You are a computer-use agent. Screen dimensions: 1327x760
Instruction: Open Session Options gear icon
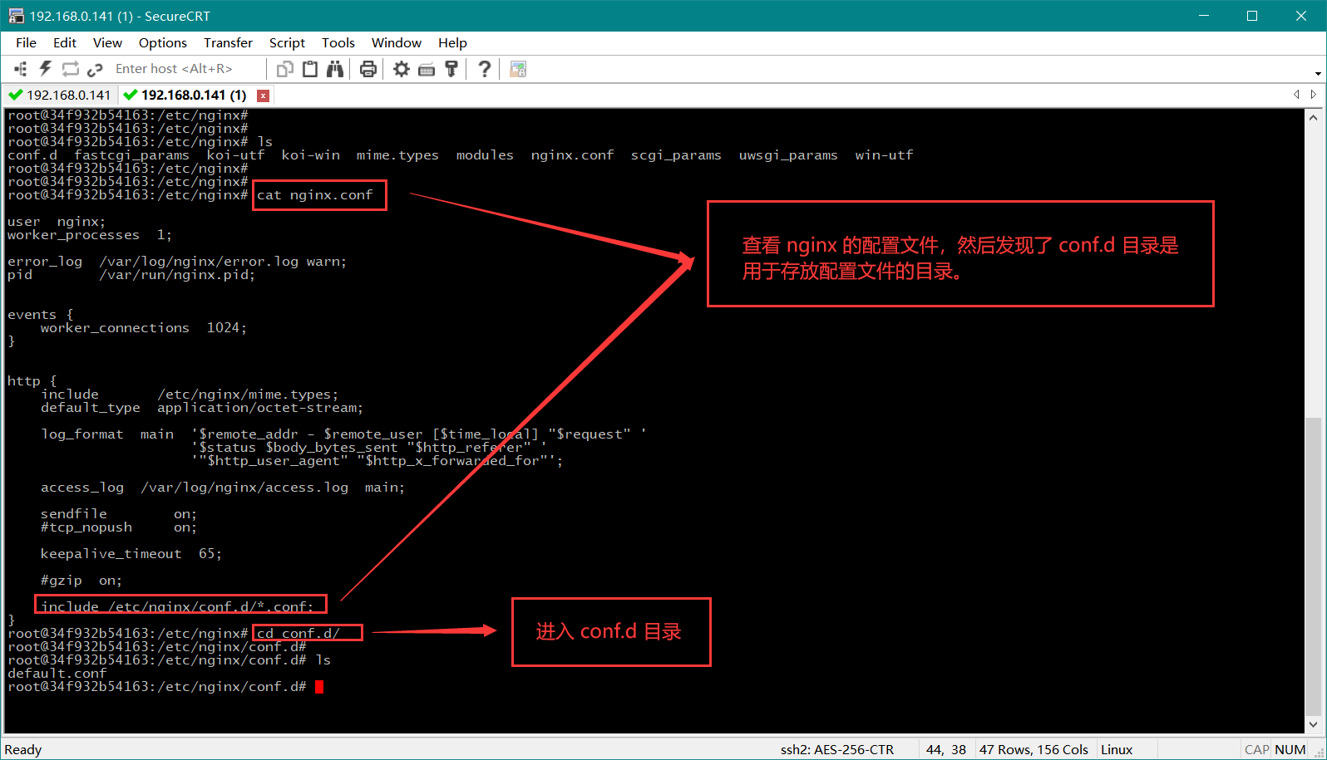click(402, 69)
